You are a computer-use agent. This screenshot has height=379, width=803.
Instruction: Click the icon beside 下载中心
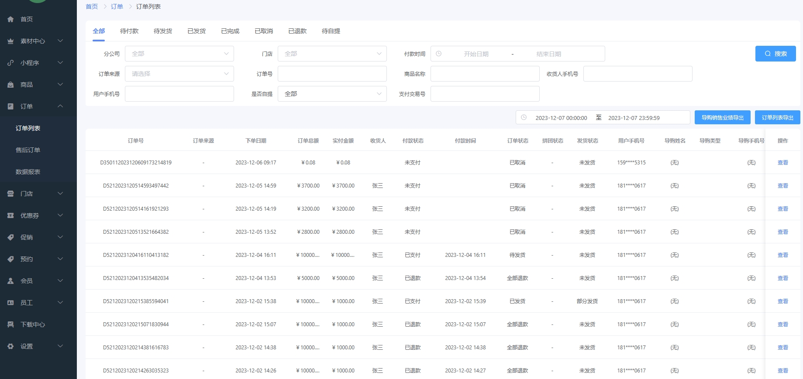click(10, 324)
